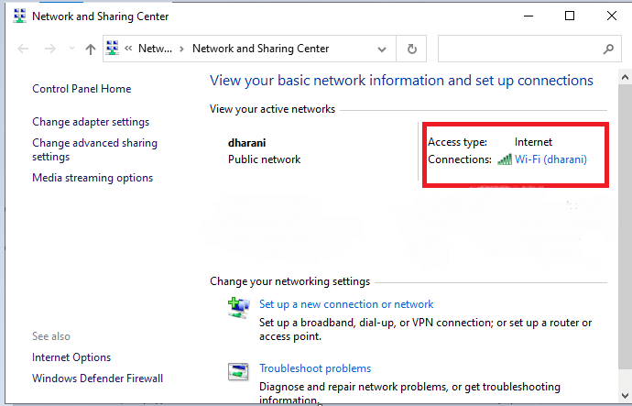Click the Wi-Fi signal strength icon
632x406 pixels.
pyautogui.click(x=505, y=159)
